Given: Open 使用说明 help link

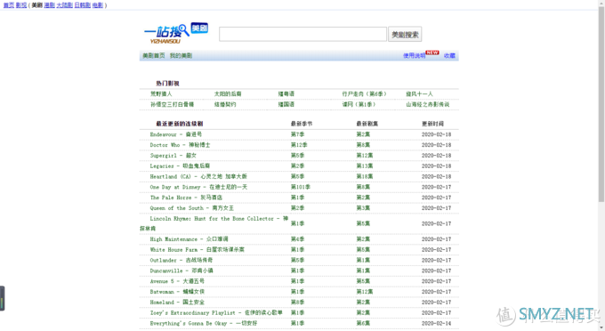Looking at the screenshot, I should point(414,55).
